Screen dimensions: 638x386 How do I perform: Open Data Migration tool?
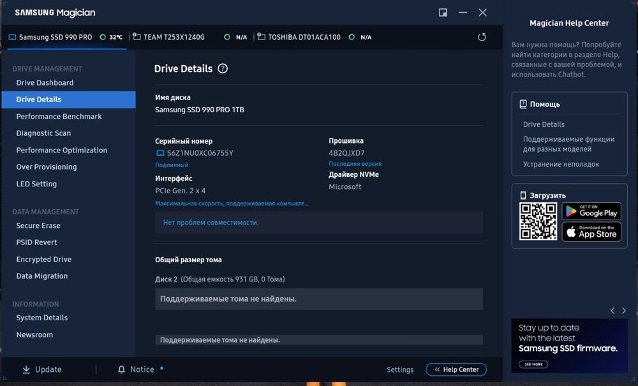tap(42, 276)
